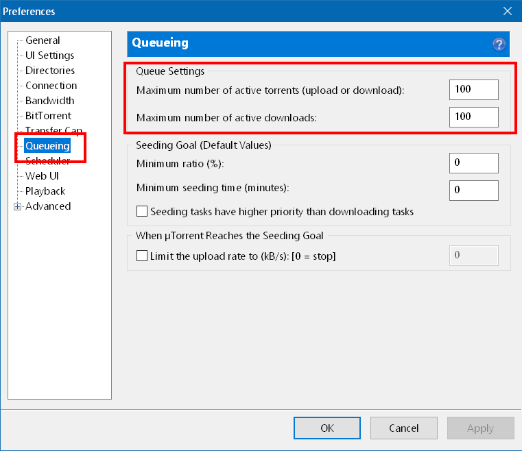Open Transfer Cap settings
The height and width of the screenshot is (451, 522).
tap(54, 130)
